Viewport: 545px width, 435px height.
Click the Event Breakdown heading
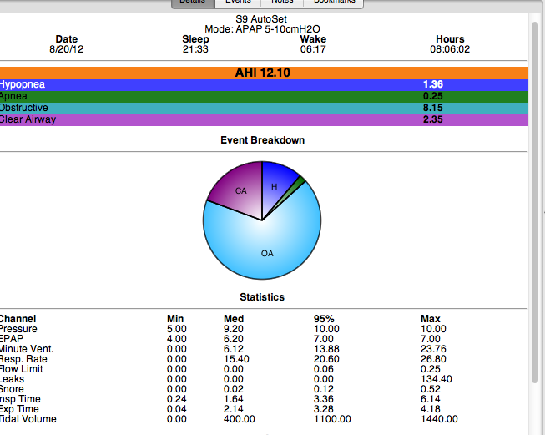262,140
